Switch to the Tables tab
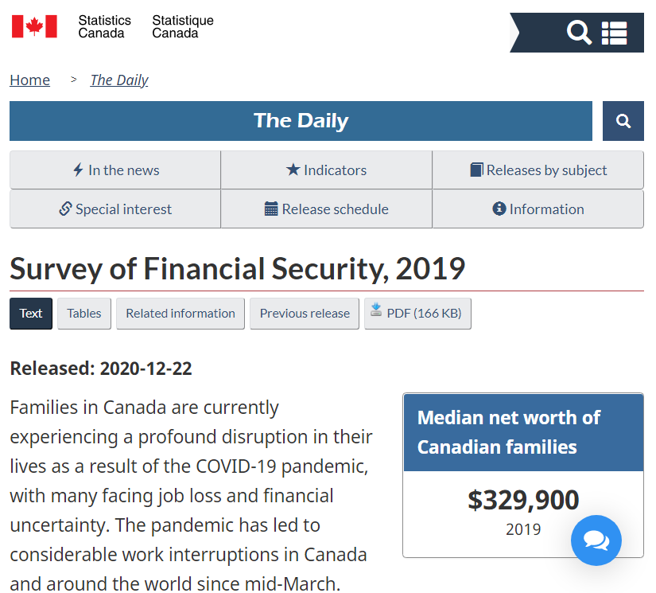Image resolution: width=656 pixels, height=593 pixels. [84, 314]
